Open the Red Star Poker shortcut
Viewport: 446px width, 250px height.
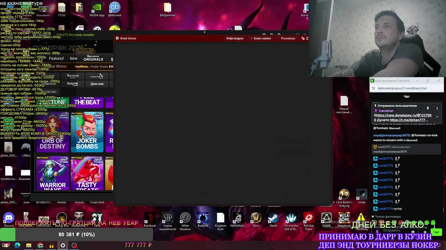[x=309, y=222]
